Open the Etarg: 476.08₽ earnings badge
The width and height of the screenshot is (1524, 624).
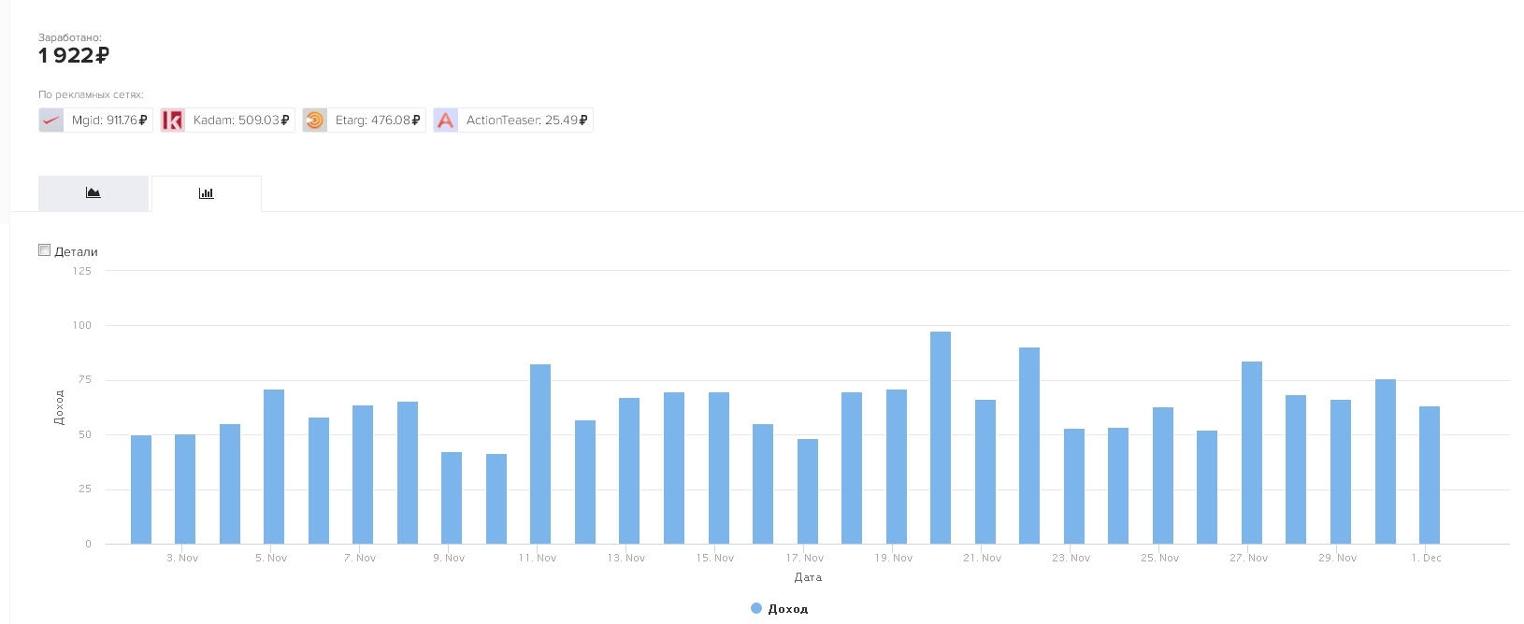click(377, 121)
